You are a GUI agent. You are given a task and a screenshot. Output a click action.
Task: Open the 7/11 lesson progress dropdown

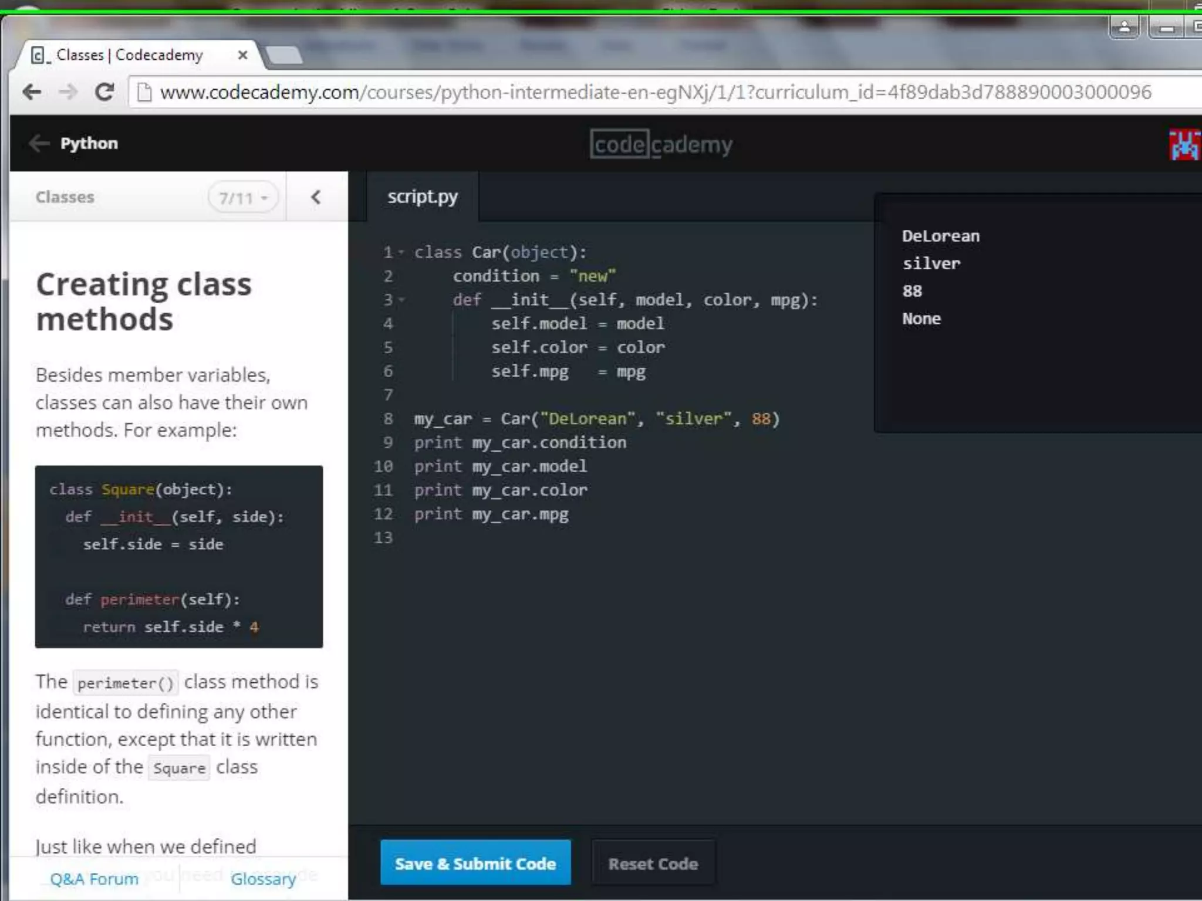pos(243,198)
